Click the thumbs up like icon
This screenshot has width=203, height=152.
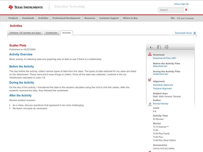pos(151,47)
